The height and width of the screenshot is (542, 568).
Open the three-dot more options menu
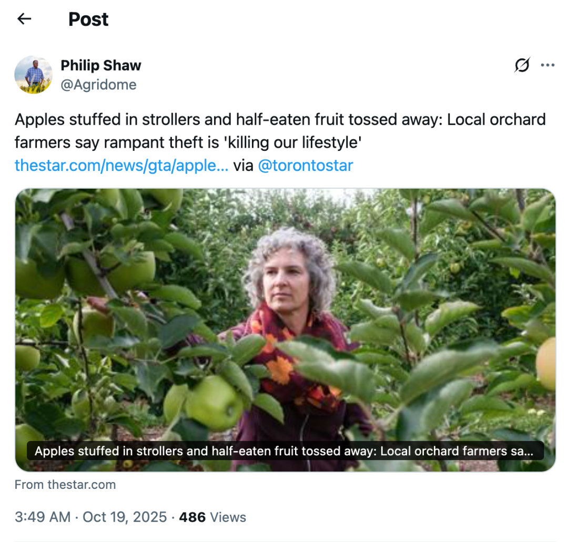(547, 65)
